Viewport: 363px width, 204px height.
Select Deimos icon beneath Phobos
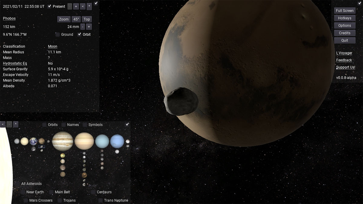41,151
